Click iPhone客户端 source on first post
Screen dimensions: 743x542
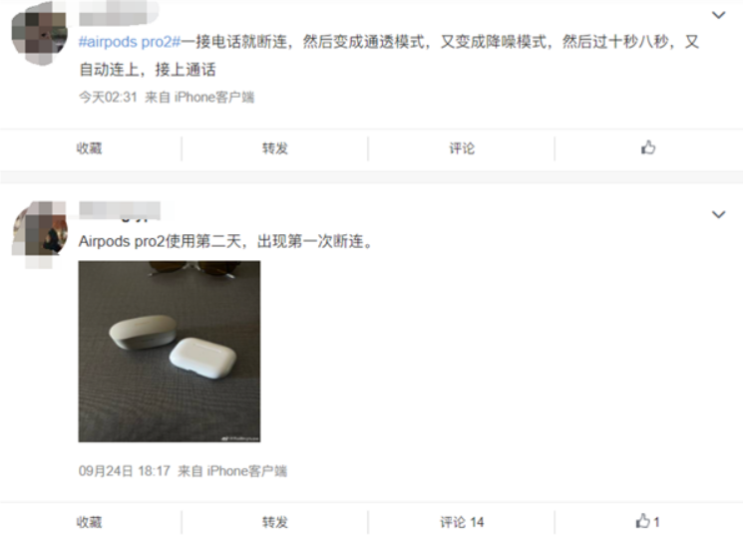coord(214,97)
